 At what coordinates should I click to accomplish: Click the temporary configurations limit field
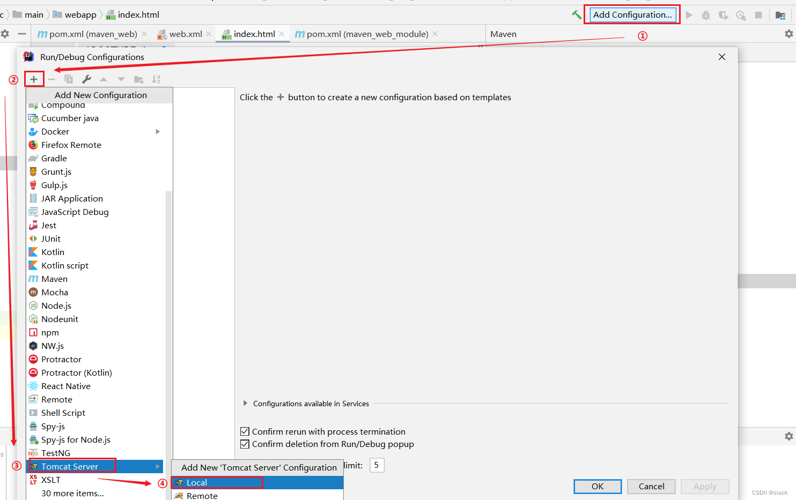tap(377, 465)
